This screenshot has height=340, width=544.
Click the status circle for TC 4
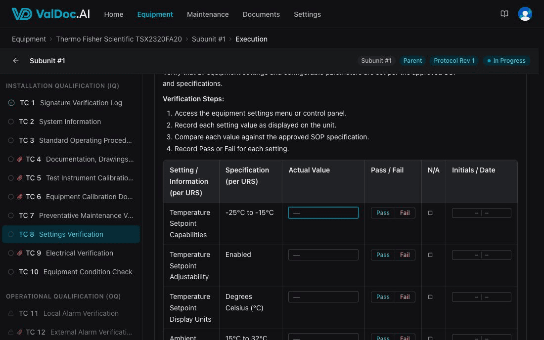(11, 159)
